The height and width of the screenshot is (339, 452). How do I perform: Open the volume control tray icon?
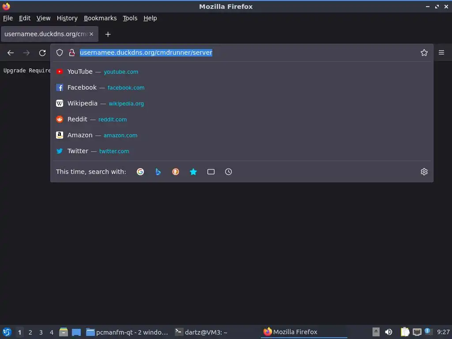388,332
